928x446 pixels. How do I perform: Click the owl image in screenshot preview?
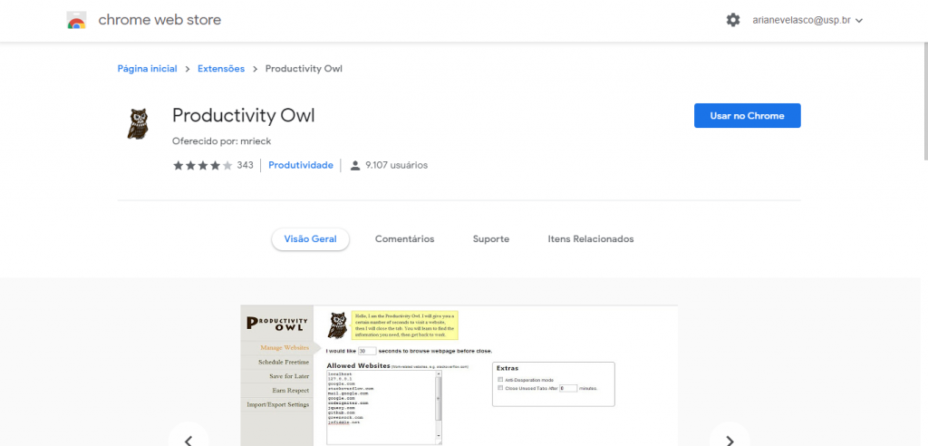tap(338, 325)
